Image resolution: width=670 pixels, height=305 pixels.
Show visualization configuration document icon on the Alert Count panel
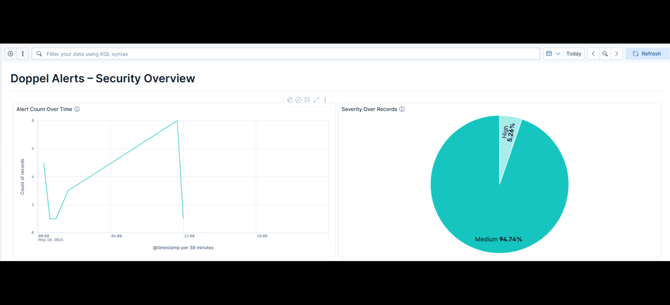click(x=289, y=100)
